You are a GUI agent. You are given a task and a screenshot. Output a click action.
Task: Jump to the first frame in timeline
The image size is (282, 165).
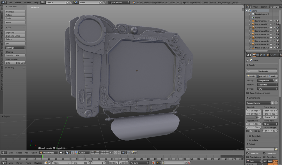pyautogui.click(x=110, y=163)
